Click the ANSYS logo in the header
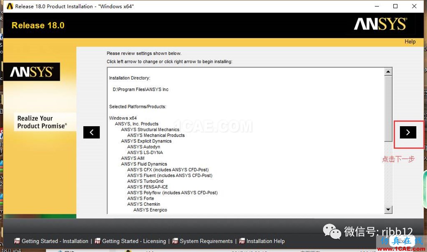The width and height of the screenshot is (427, 252). tap(380, 24)
